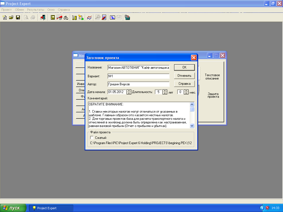Click the printer icon in the toolbar
The image size is (283, 212).
[x=33, y=17]
